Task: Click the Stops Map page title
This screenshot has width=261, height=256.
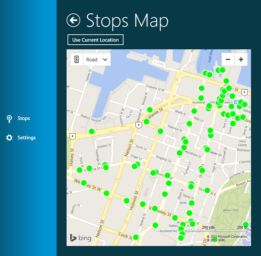Action: click(127, 21)
